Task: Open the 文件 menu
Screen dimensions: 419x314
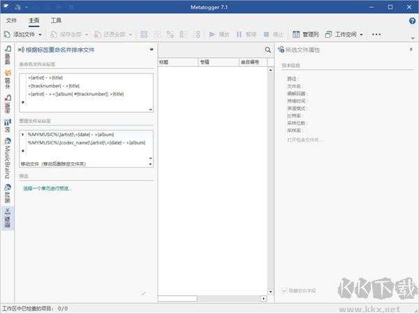Action: click(x=11, y=20)
